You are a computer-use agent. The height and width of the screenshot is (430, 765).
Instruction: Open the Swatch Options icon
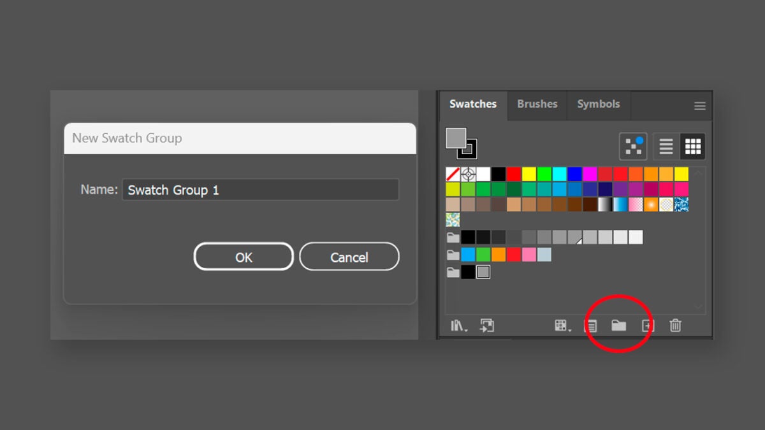tap(591, 326)
